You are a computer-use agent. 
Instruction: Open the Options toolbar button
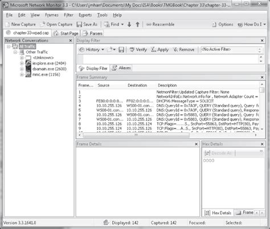click(x=223, y=24)
